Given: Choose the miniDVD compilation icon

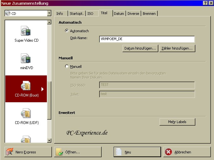Looking at the screenshot, I should (x=26, y=59).
